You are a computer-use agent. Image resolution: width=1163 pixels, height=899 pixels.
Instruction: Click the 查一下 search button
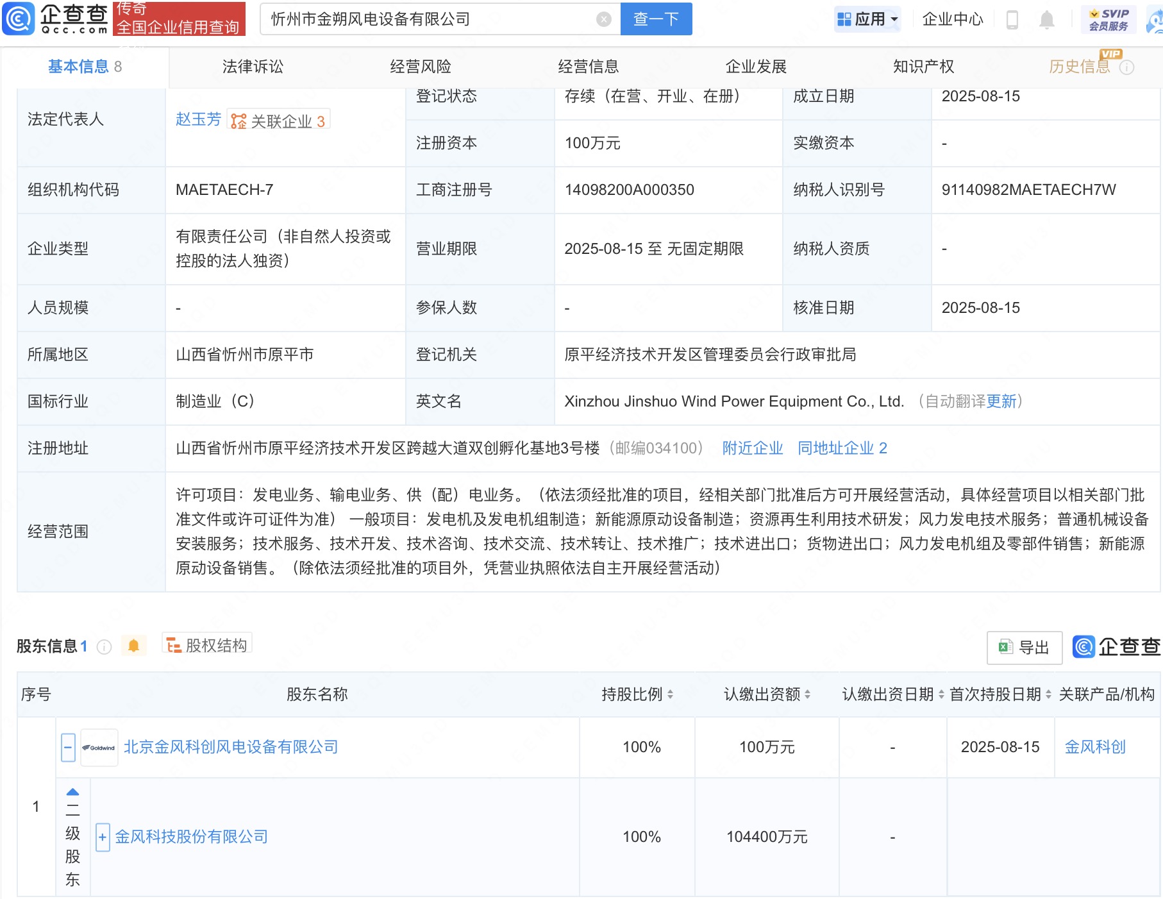[x=656, y=19]
